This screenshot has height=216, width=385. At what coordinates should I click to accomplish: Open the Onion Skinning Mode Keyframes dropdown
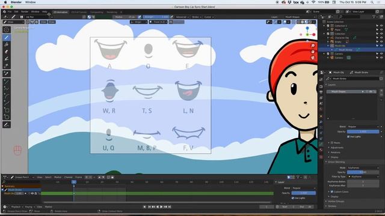[363, 168]
